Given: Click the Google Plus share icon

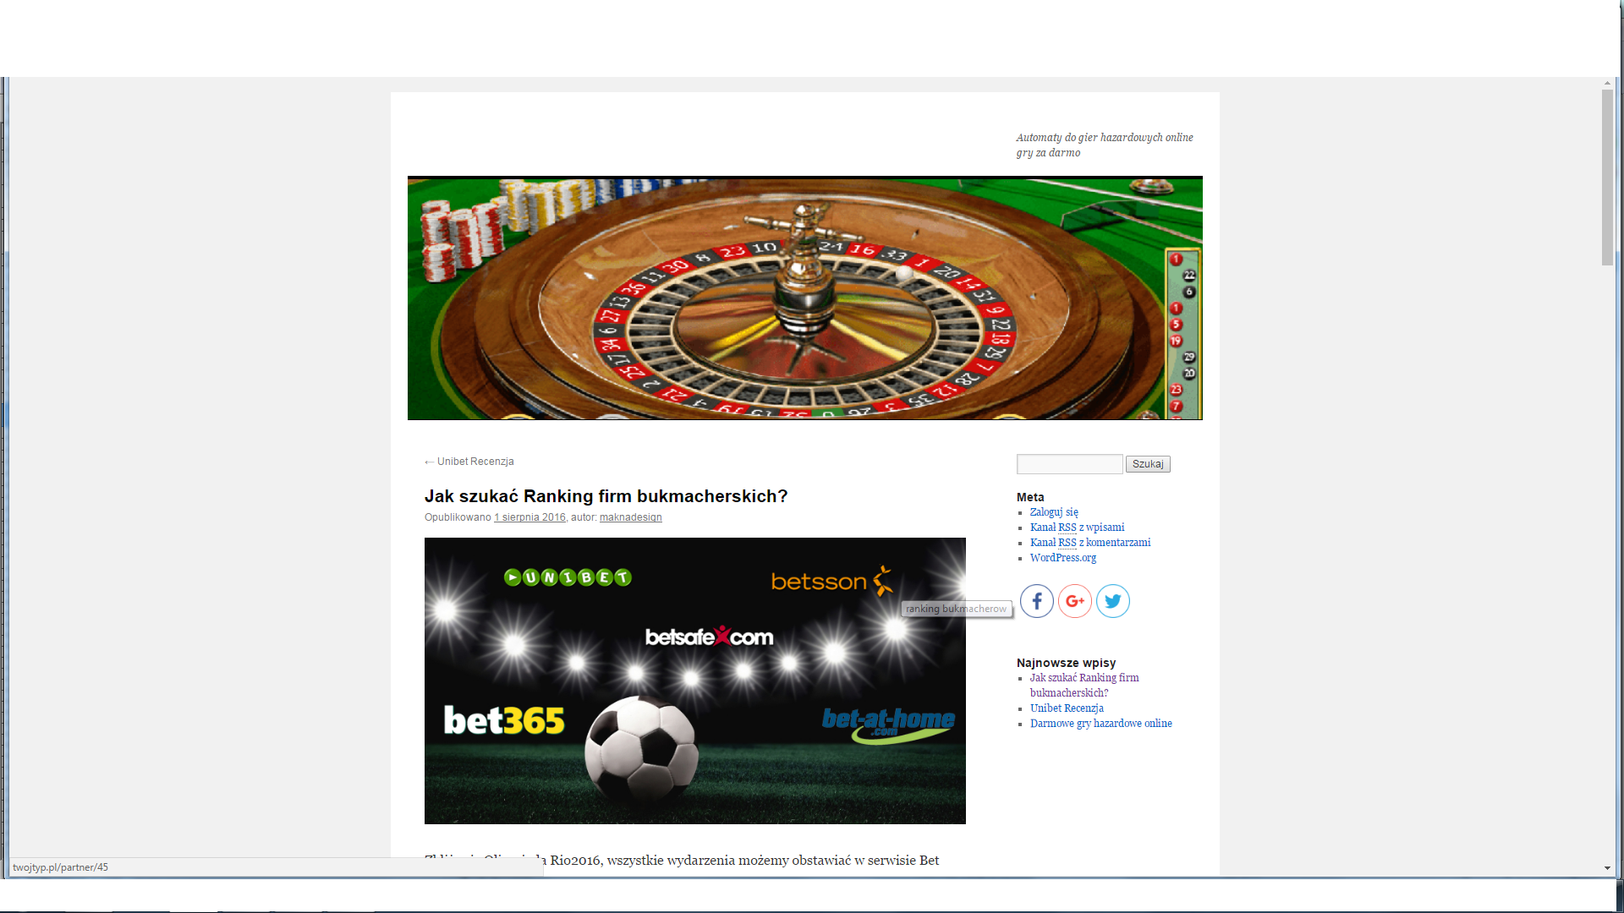Looking at the screenshot, I should (x=1075, y=601).
